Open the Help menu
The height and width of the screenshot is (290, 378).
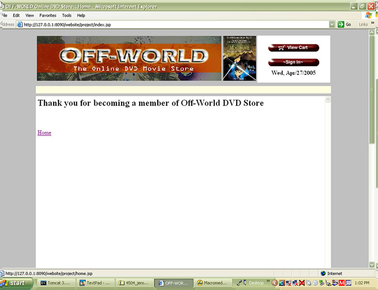pos(81,15)
